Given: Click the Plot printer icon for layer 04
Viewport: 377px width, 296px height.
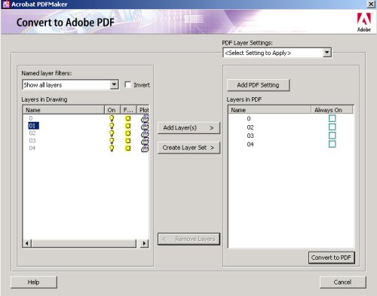Looking at the screenshot, I should click(x=145, y=148).
